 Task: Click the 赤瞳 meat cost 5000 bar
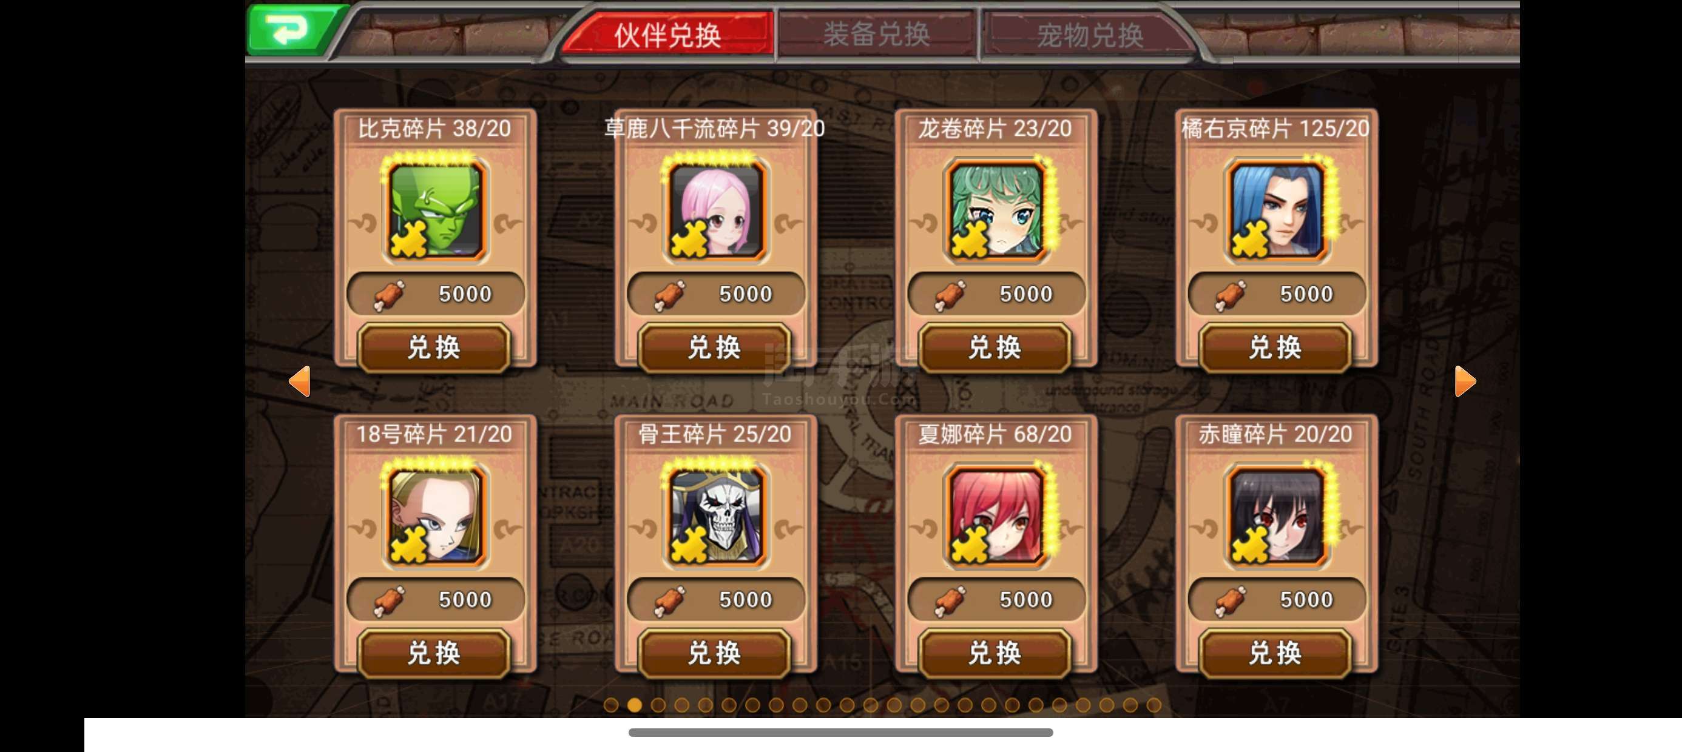tap(1277, 599)
